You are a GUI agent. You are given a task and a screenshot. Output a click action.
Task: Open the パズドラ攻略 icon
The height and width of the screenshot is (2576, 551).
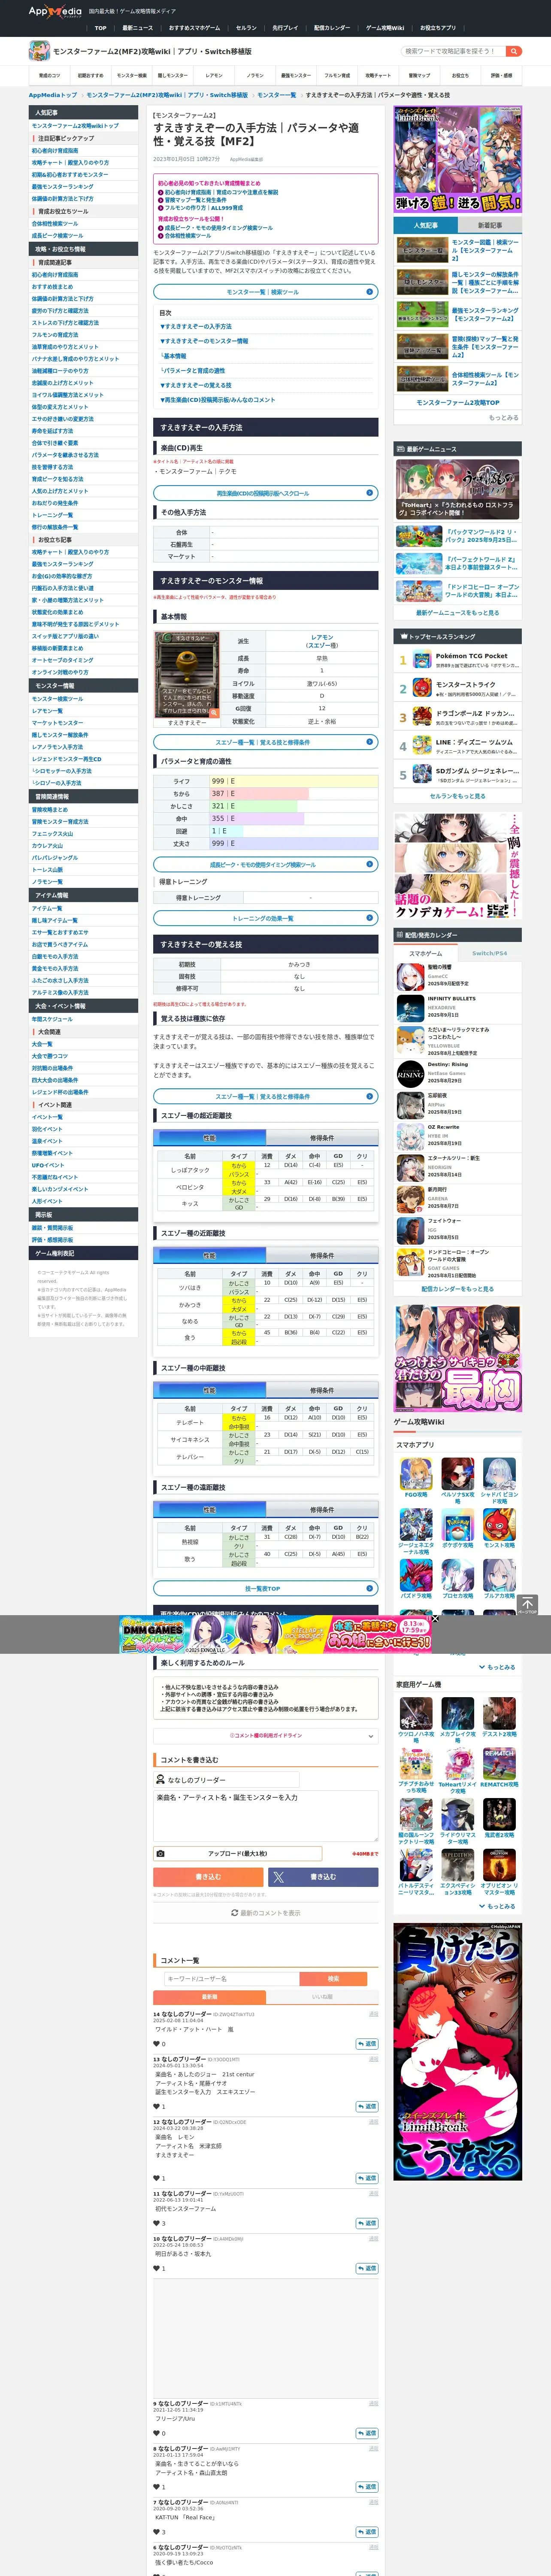pyautogui.click(x=416, y=1575)
